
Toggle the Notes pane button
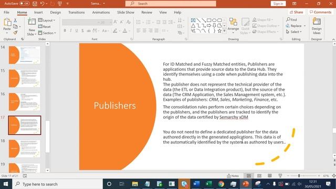pyautogui.click(x=233, y=176)
